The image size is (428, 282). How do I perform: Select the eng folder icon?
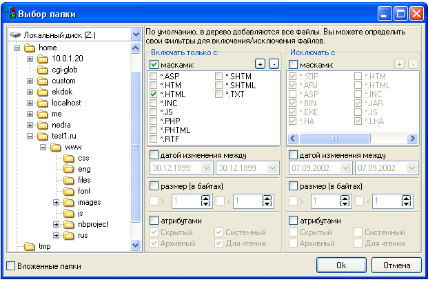pyautogui.click(x=69, y=169)
